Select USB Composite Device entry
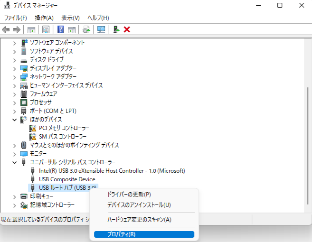This screenshot has height=242, width=312. [67, 179]
